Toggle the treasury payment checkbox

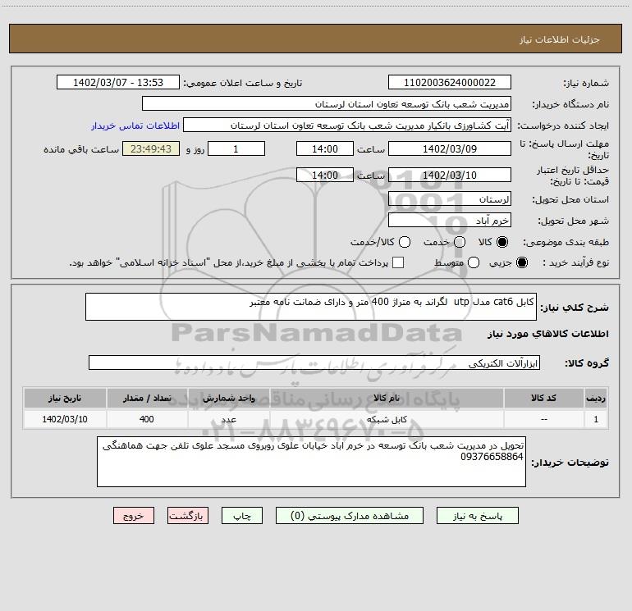(398, 262)
